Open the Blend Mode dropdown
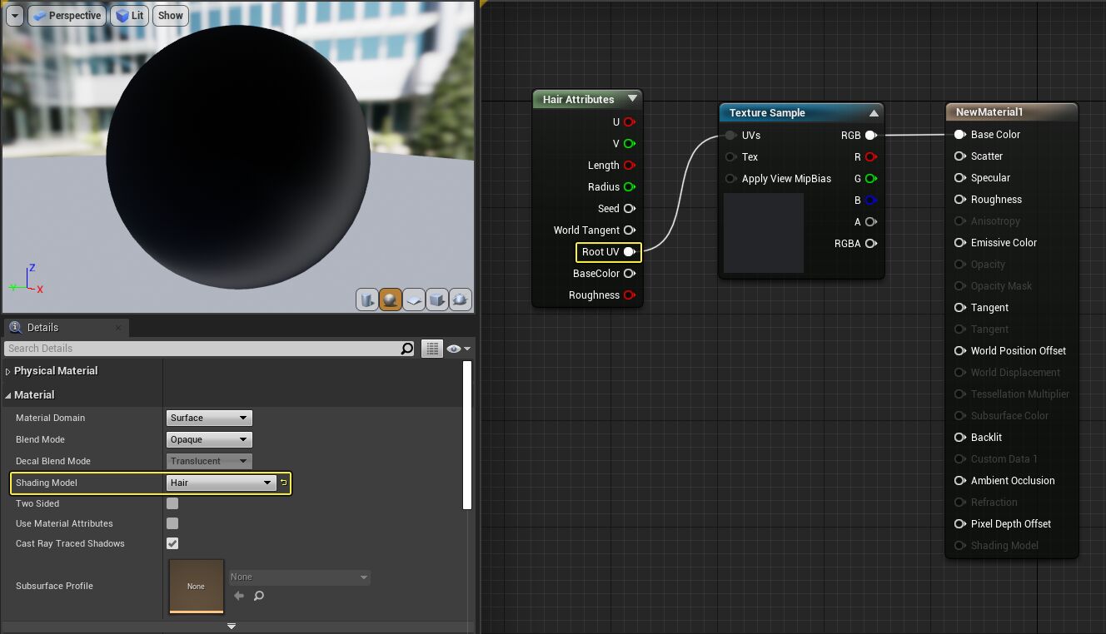 click(208, 439)
